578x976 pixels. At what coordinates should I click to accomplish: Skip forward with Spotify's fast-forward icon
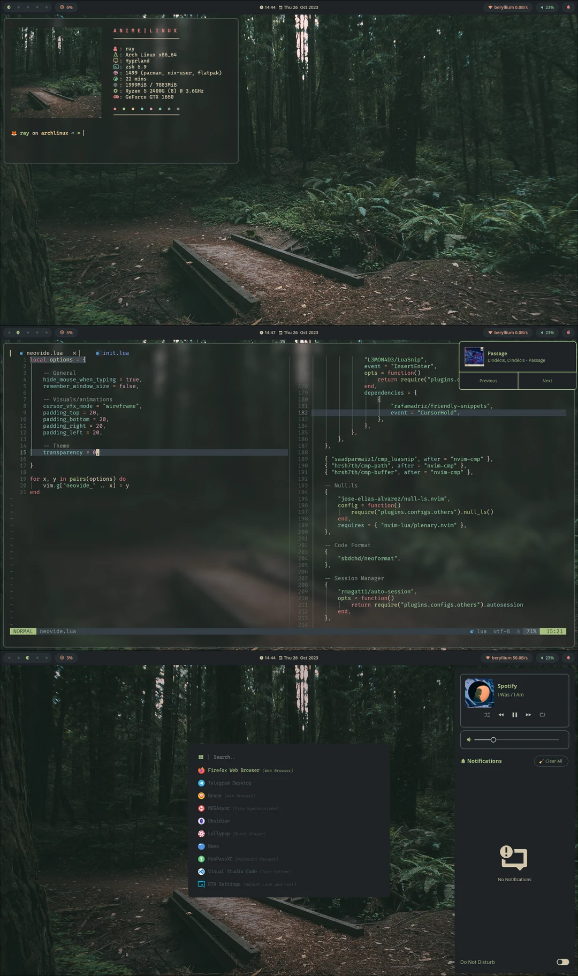[528, 715]
